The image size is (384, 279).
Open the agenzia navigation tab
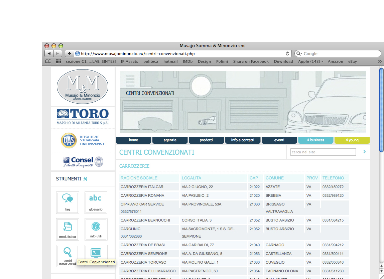[170, 140]
